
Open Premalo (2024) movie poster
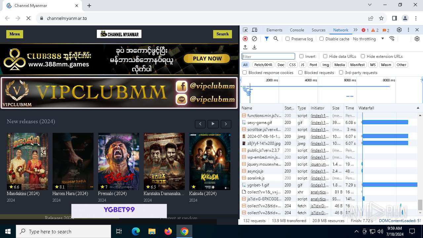click(x=119, y=161)
